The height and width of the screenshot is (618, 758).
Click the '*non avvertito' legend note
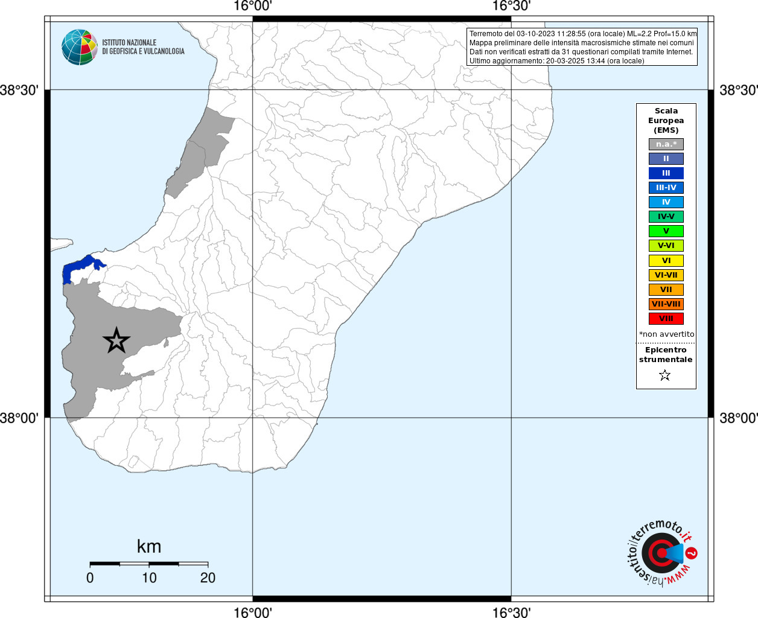point(667,334)
